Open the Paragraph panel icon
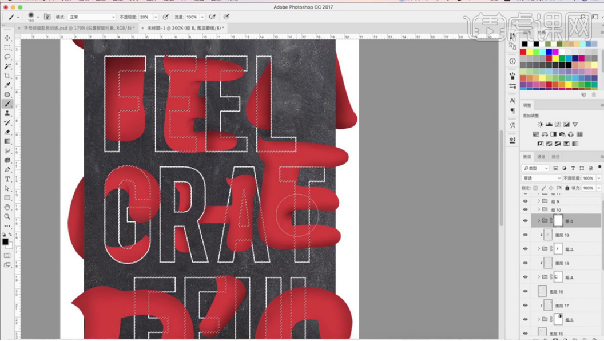Image resolution: width=604 pixels, height=341 pixels. tap(512, 110)
